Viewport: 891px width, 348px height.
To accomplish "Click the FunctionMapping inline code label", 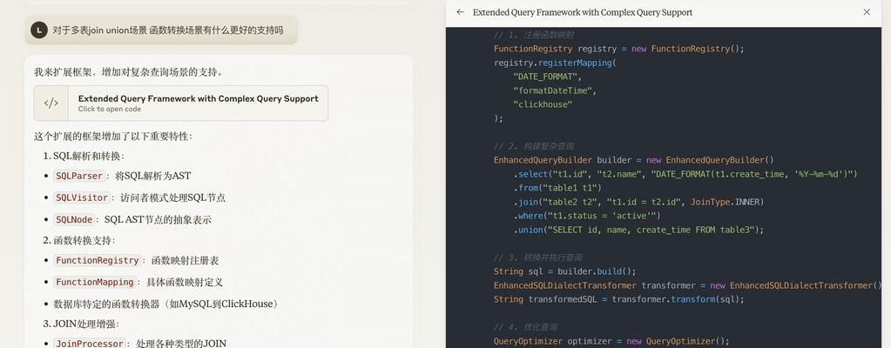I will [x=95, y=282].
